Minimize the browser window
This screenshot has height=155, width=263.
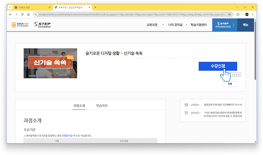(237, 7)
